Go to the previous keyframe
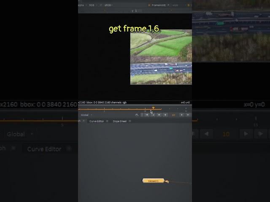270x202 pixels. coord(153,115)
